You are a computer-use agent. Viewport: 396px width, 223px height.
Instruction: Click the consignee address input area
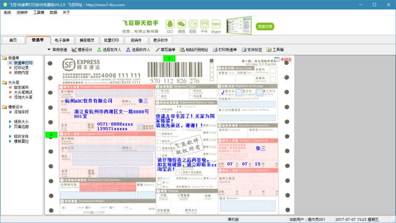112,159
